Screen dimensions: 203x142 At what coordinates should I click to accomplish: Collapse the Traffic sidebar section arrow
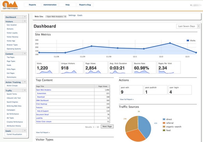point(25,90)
